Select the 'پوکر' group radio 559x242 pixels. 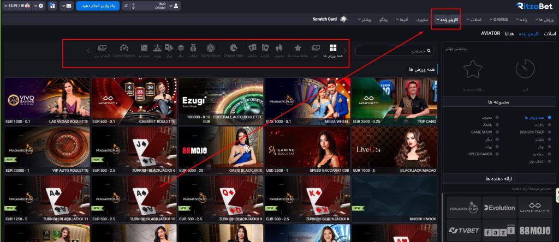[549, 147]
